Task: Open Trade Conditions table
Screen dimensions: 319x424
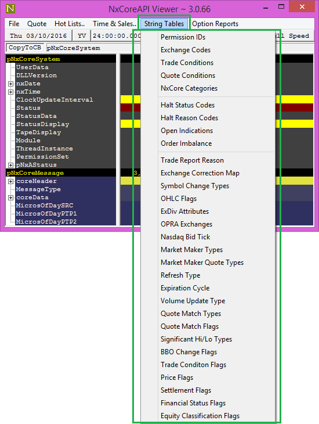Action: (x=187, y=63)
